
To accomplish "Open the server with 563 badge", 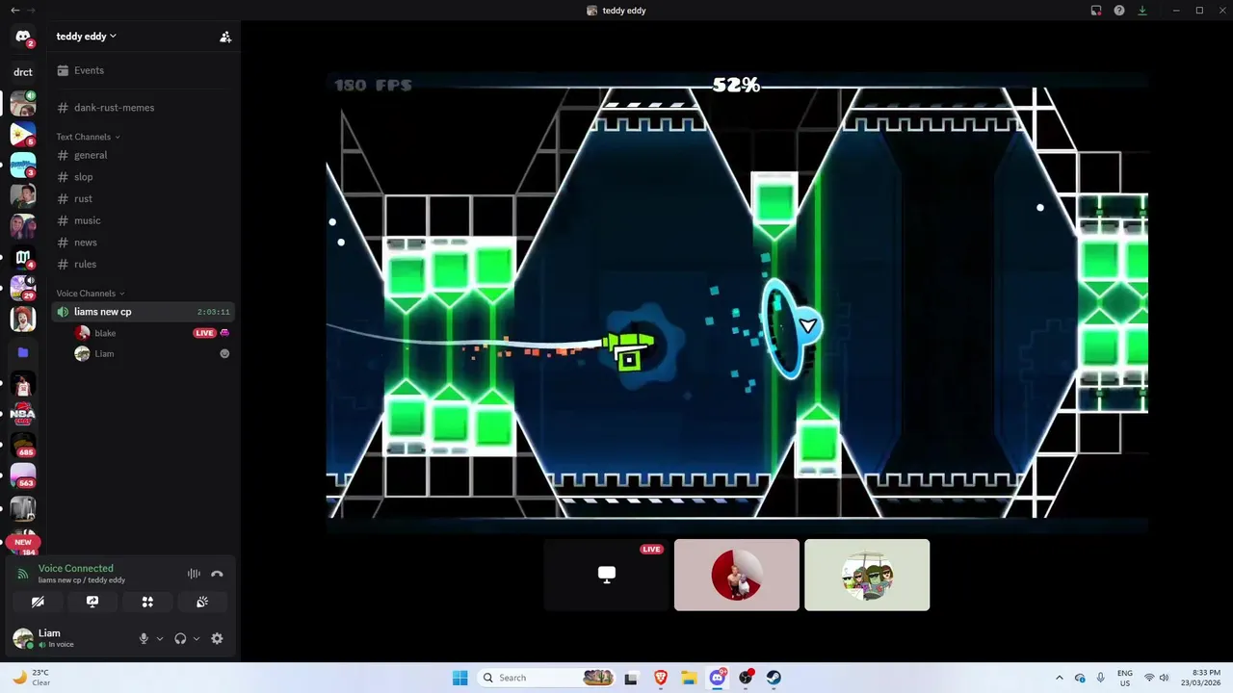I will (23, 476).
